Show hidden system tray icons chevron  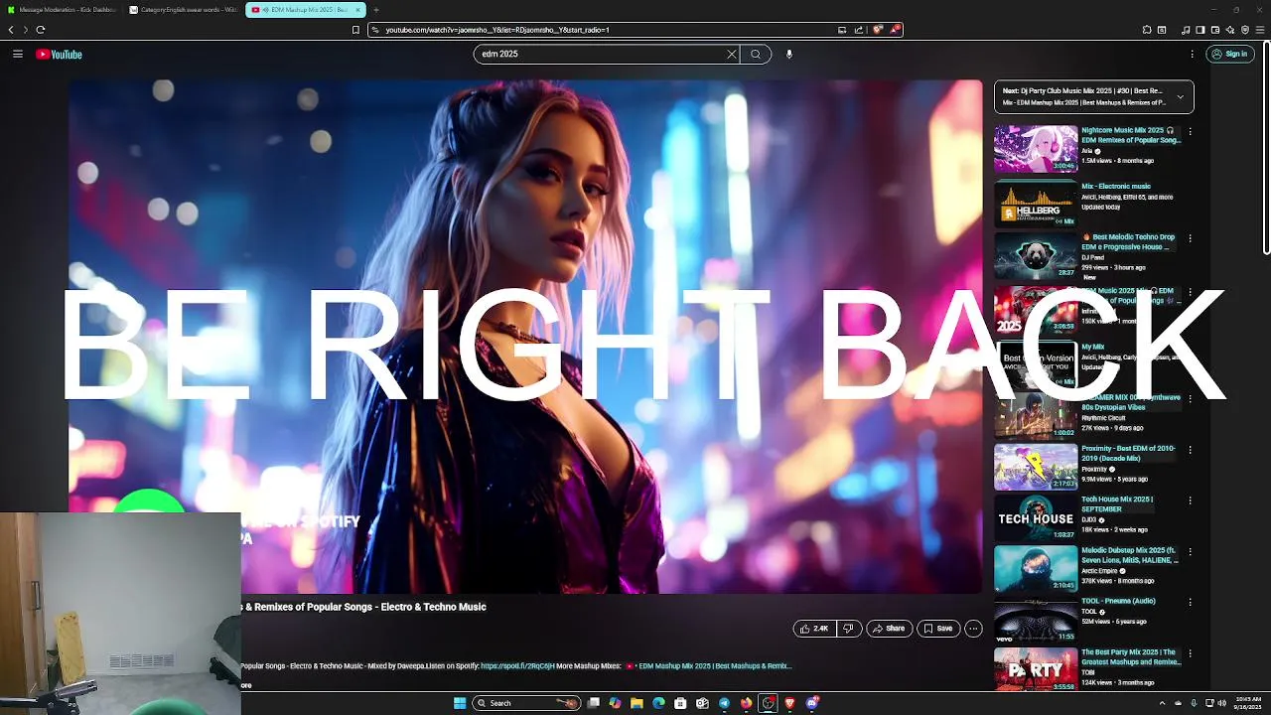click(x=1163, y=703)
